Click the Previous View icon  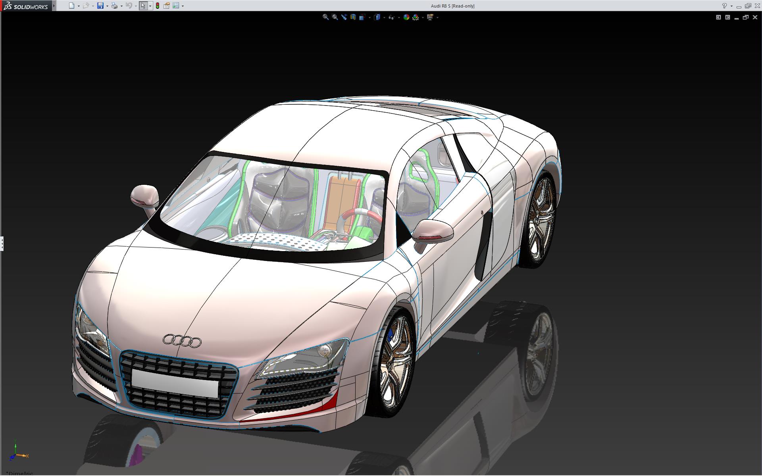coord(344,17)
